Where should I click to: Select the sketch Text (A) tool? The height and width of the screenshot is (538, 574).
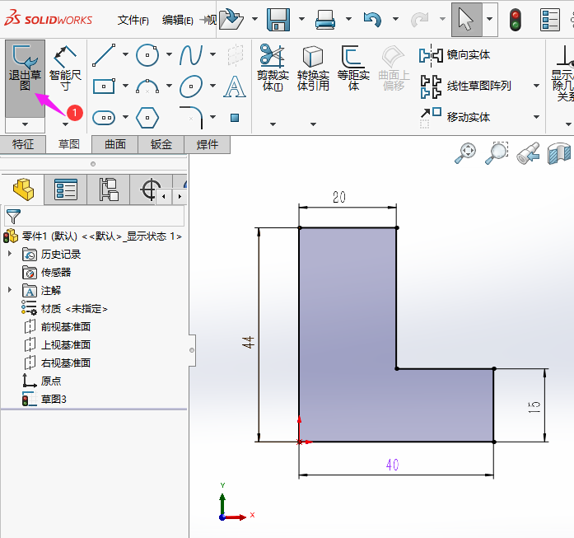[x=235, y=87]
